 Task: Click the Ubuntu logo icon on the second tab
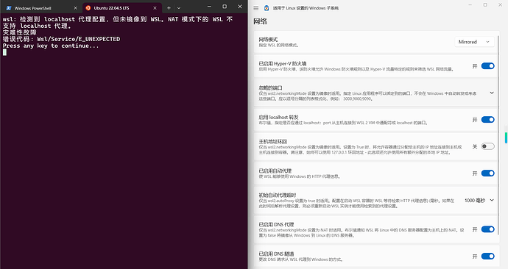pyautogui.click(x=88, y=8)
